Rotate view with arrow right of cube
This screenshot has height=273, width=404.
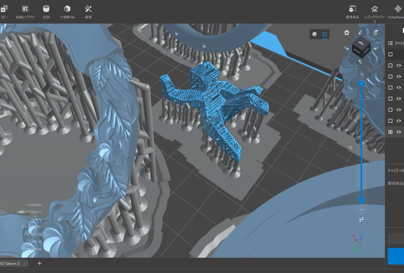coord(376,48)
